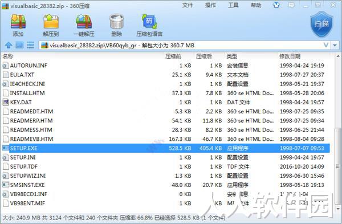Open the Tools (工具) menu
The image size is (342, 224).
pos(233,5)
